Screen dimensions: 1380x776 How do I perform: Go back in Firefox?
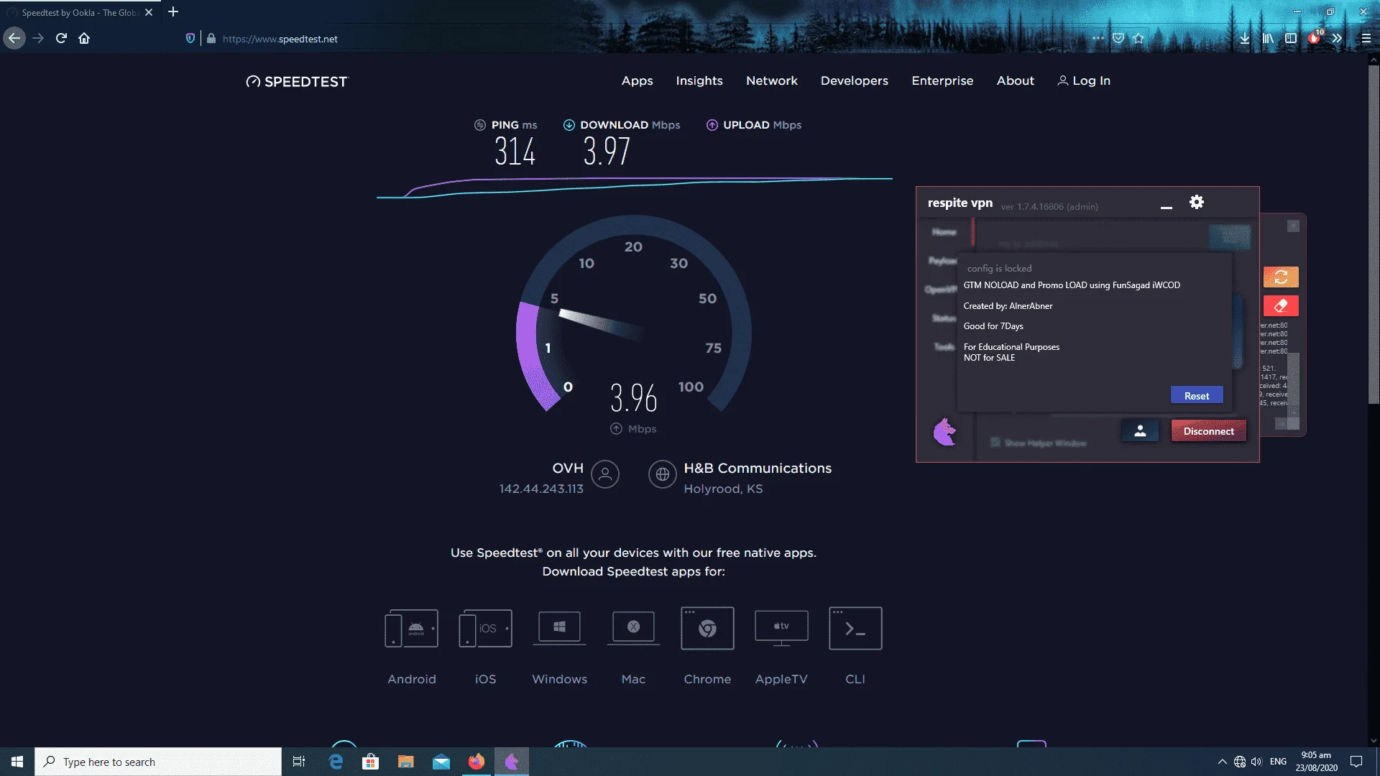pos(14,39)
